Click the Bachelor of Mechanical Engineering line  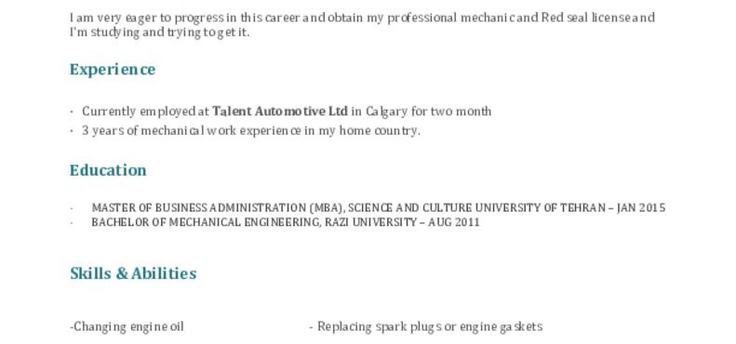[286, 222]
